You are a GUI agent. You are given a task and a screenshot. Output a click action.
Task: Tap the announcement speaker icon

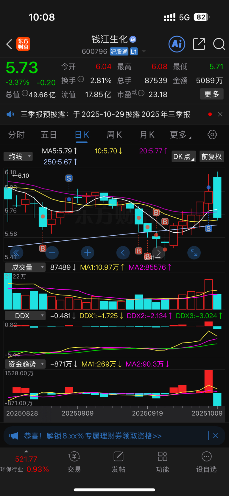tap(10, 114)
